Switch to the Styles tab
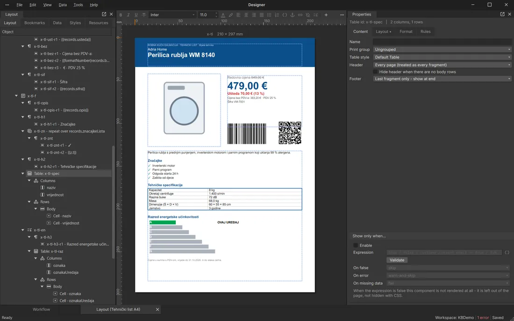514x321 pixels. tap(75, 23)
